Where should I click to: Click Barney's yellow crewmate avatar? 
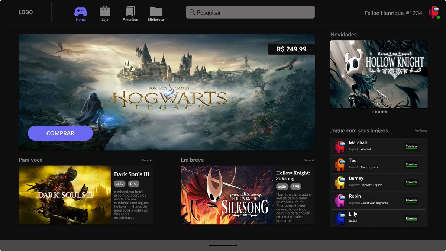point(340,183)
